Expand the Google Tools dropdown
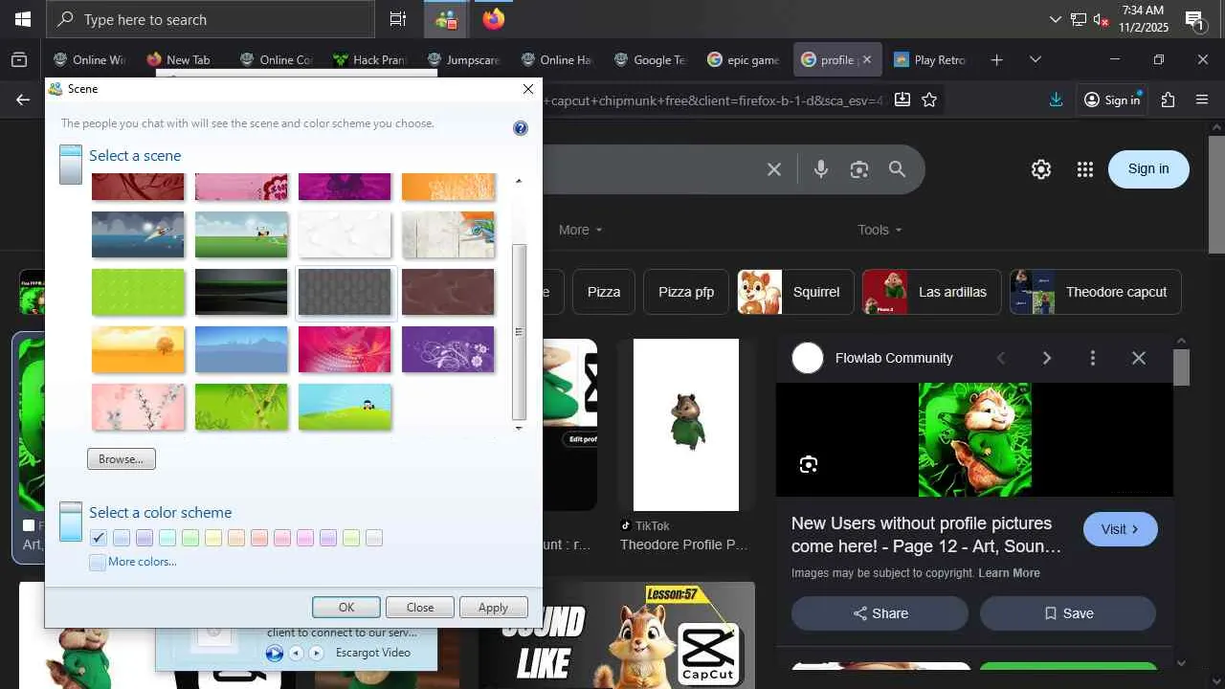The width and height of the screenshot is (1225, 689). pos(880,230)
